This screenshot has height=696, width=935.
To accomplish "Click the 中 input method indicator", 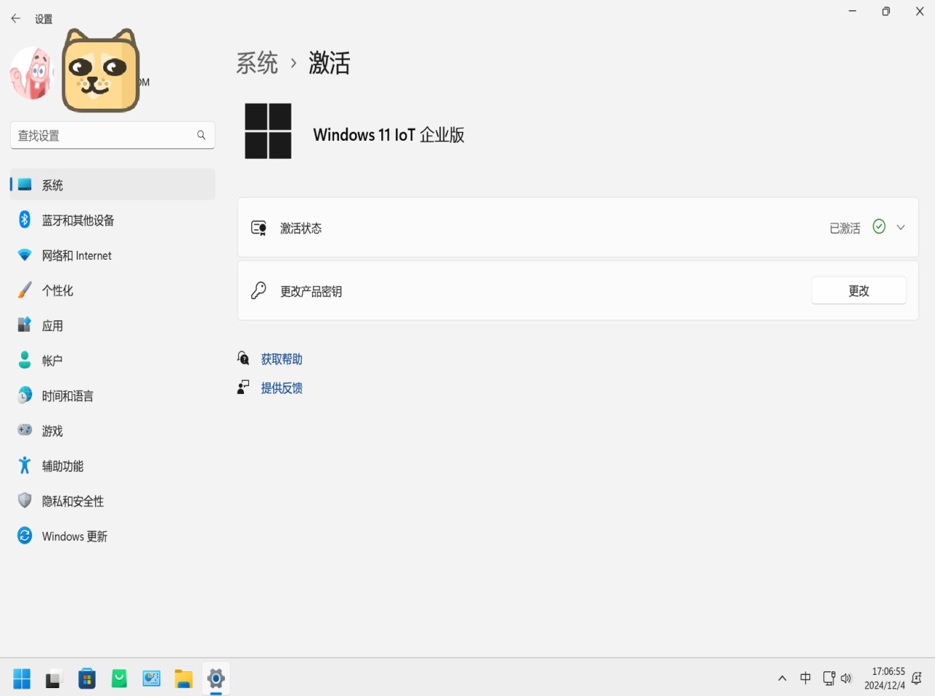I will click(805, 678).
